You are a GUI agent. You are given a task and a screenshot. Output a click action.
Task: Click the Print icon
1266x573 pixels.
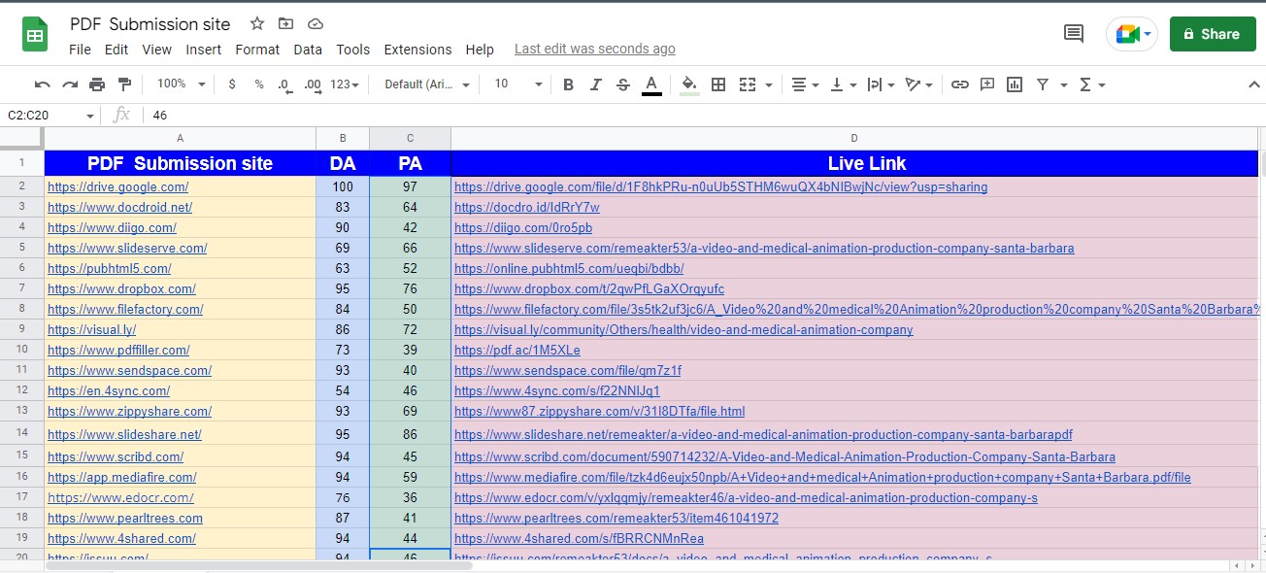click(97, 84)
